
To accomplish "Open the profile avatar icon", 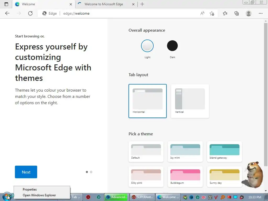I will click(249, 13).
